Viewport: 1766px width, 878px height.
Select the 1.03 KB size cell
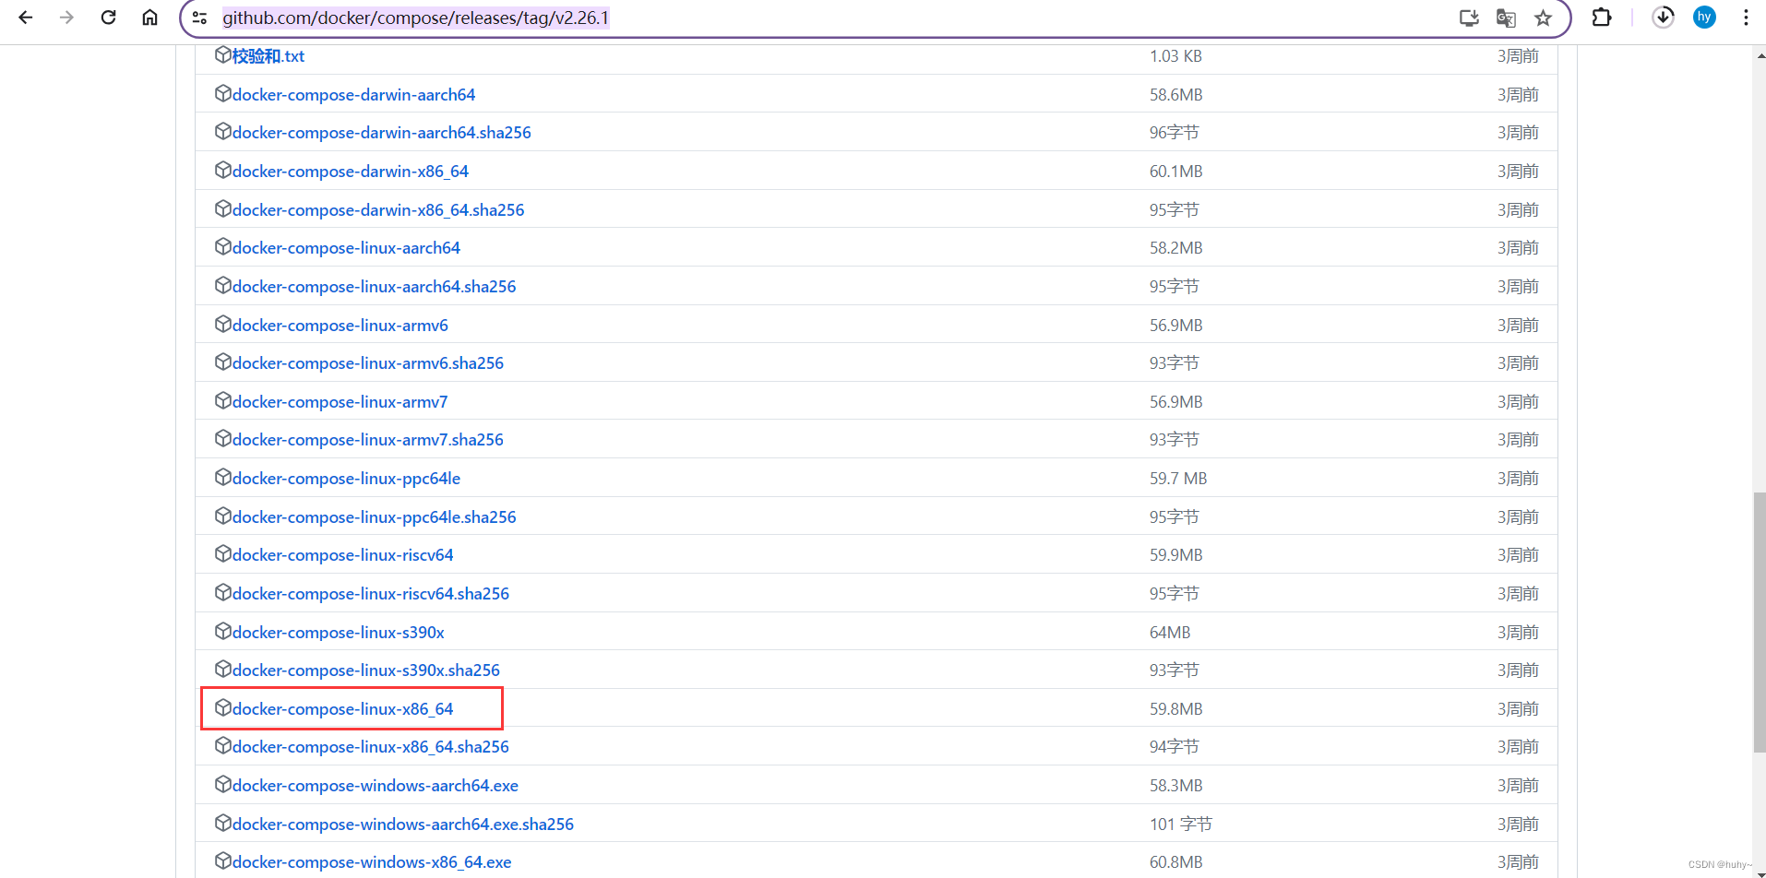point(1175,56)
